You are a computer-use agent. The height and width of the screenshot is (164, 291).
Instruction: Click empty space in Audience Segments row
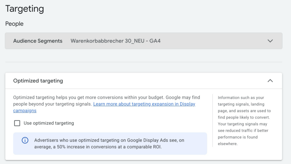pos(213,41)
